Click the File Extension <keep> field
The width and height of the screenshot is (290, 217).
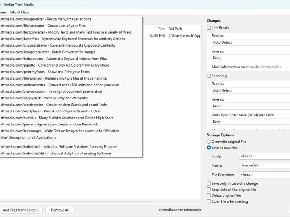pyautogui.click(x=265, y=175)
